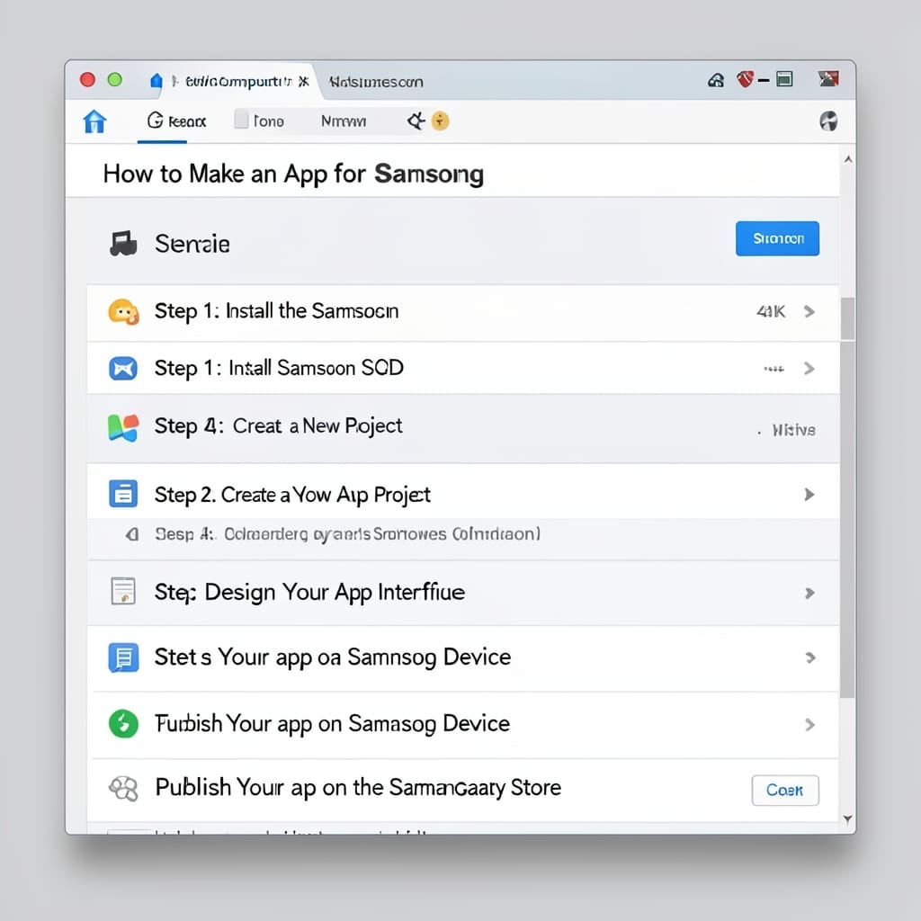This screenshot has width=921, height=921.
Task: Click the How to Make an App for Samsong heading
Action: (x=293, y=174)
